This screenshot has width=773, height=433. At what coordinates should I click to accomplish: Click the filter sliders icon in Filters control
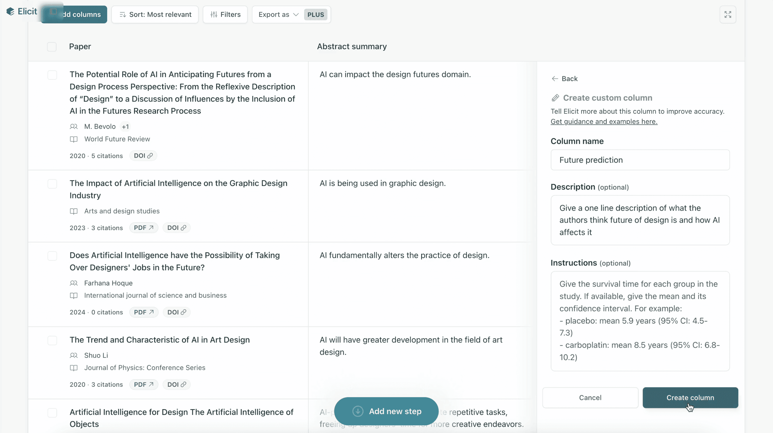tap(214, 14)
